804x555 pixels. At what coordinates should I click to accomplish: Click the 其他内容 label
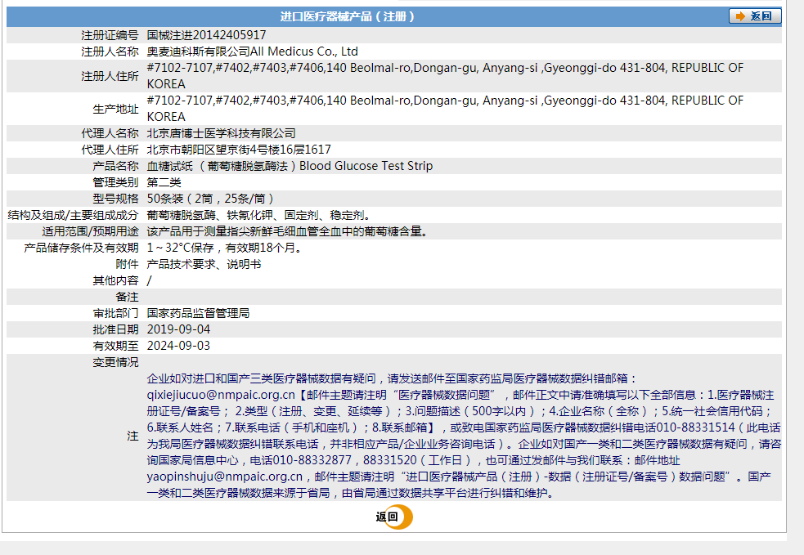pos(115,281)
